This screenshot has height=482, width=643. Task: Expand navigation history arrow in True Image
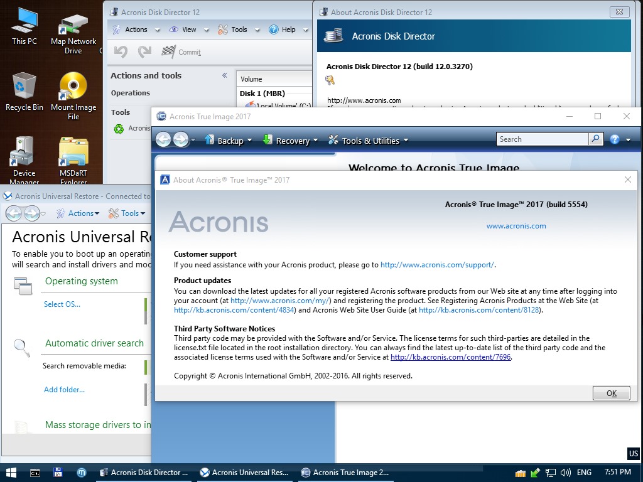pyautogui.click(x=193, y=140)
